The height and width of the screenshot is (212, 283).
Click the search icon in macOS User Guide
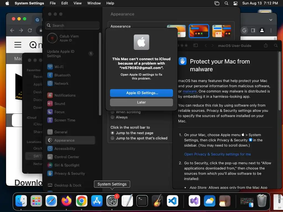pyautogui.click(x=276, y=46)
